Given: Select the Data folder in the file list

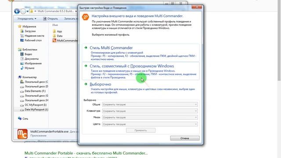Looking at the screenshot, I should point(60,36).
